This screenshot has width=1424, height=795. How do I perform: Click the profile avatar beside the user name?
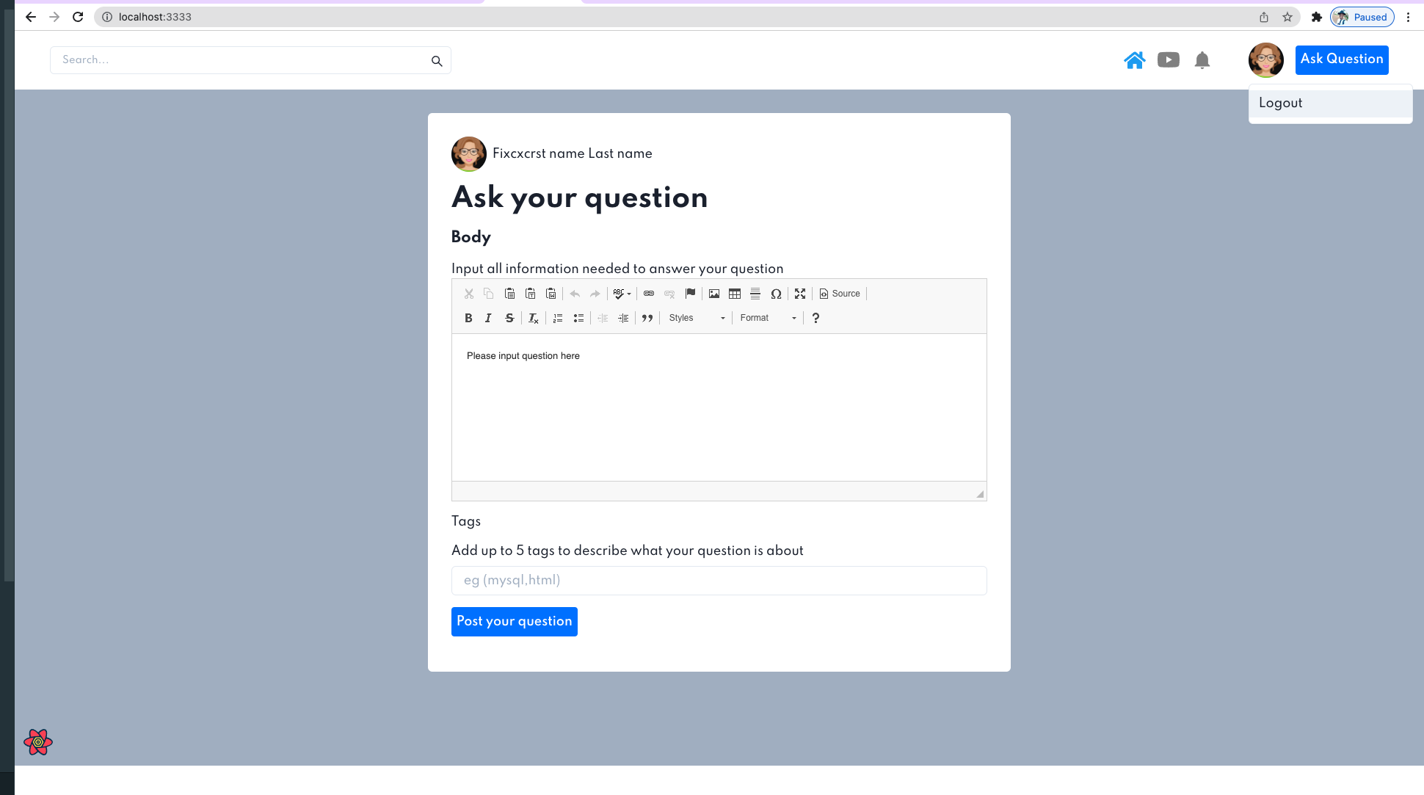point(468,154)
